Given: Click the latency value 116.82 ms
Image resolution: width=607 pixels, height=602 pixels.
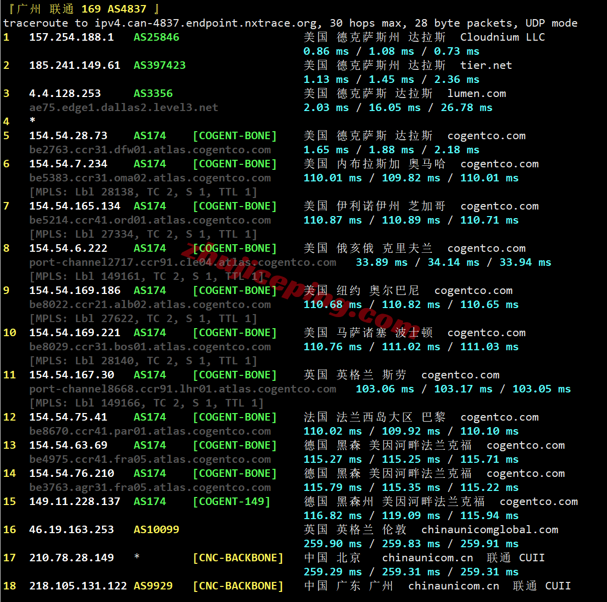Looking at the screenshot, I should click(x=333, y=516).
